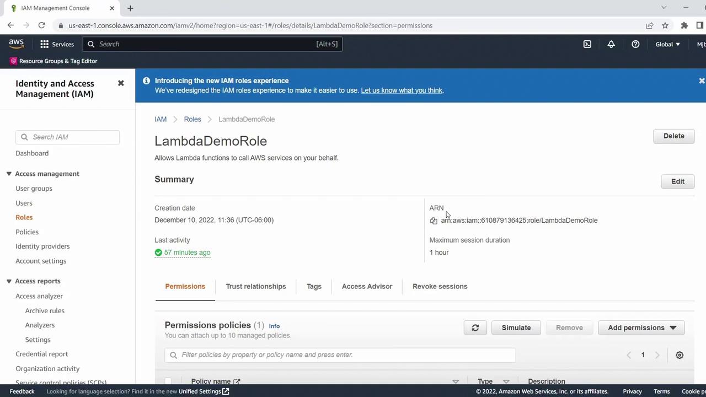Screen dimensions: 706x397
Task: Bookmark this page with the star
Action: pos(665,25)
